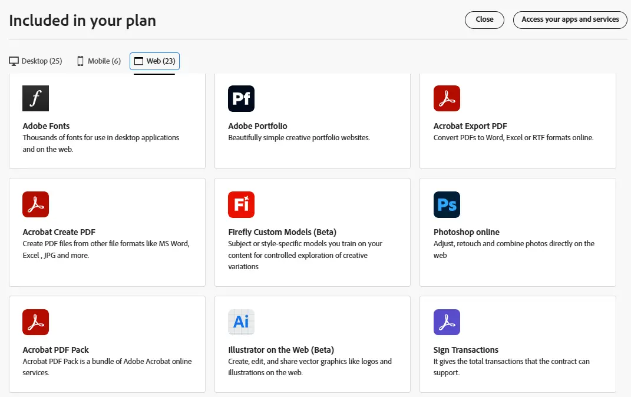Click the Illustrator on the Web (Beta) title
Viewport: 631px width, 397px height.
coord(281,350)
